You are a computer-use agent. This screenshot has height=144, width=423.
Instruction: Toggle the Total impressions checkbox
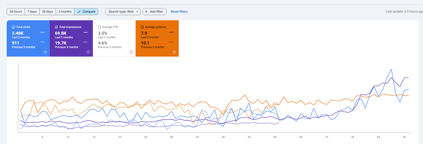pyautogui.click(x=56, y=27)
